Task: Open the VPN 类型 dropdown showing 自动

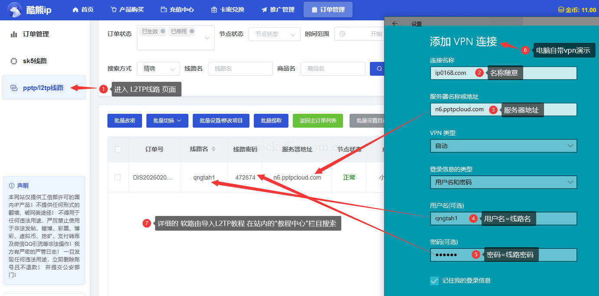Action: 503,146
